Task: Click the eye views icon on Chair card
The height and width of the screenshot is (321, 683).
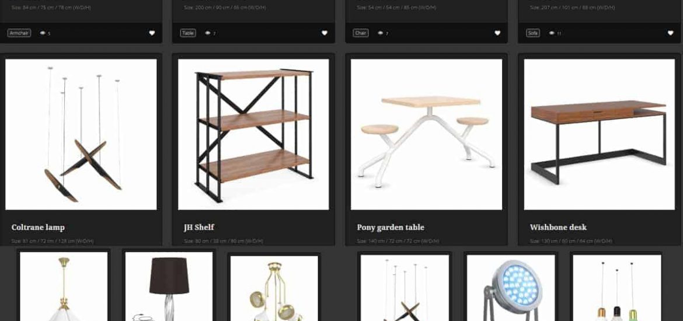Action: click(380, 33)
